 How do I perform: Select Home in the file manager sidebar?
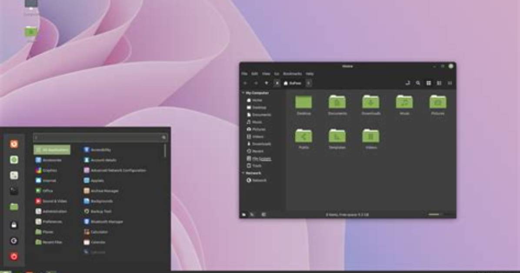(x=254, y=100)
